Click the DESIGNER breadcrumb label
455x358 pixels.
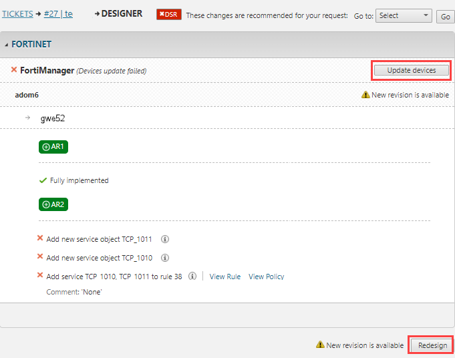click(122, 13)
